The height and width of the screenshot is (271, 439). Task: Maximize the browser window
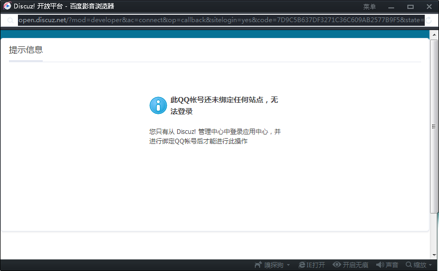[411, 7]
